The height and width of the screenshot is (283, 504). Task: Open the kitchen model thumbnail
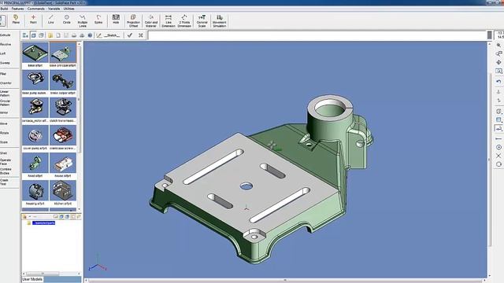[63, 191]
